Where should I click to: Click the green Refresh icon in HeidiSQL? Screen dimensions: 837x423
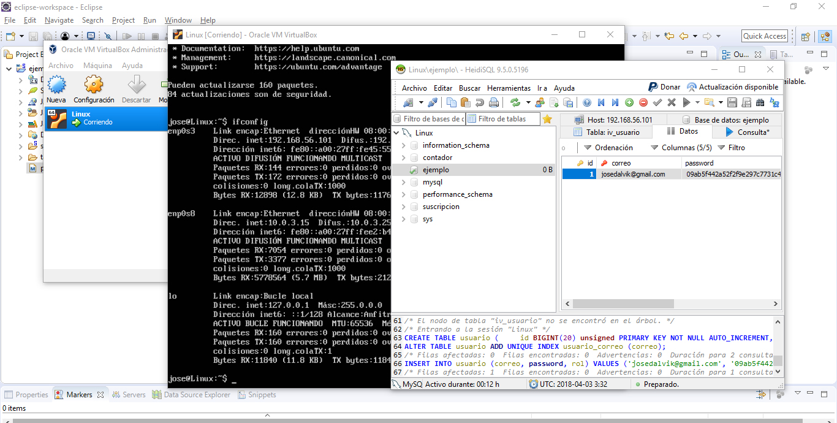pyautogui.click(x=515, y=102)
